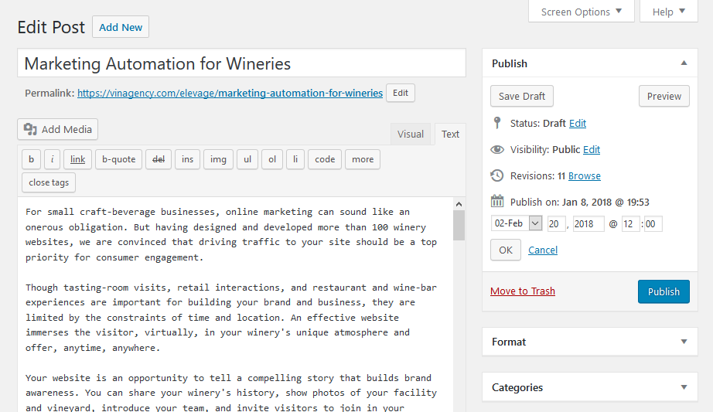Image resolution: width=713 pixels, height=412 pixels.
Task: Click the revisions history clock icon
Action: tap(497, 175)
